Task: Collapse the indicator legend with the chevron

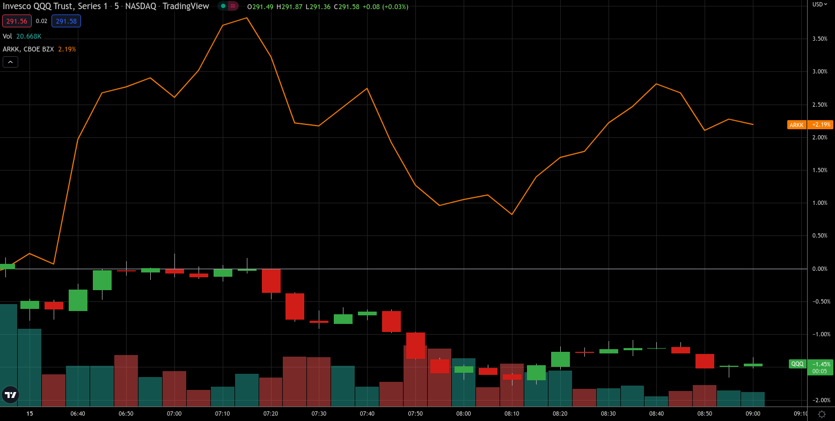Action: (10, 62)
